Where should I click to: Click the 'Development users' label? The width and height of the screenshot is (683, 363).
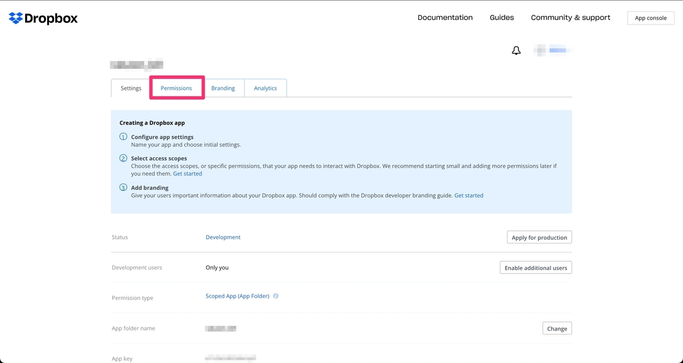pyautogui.click(x=137, y=267)
